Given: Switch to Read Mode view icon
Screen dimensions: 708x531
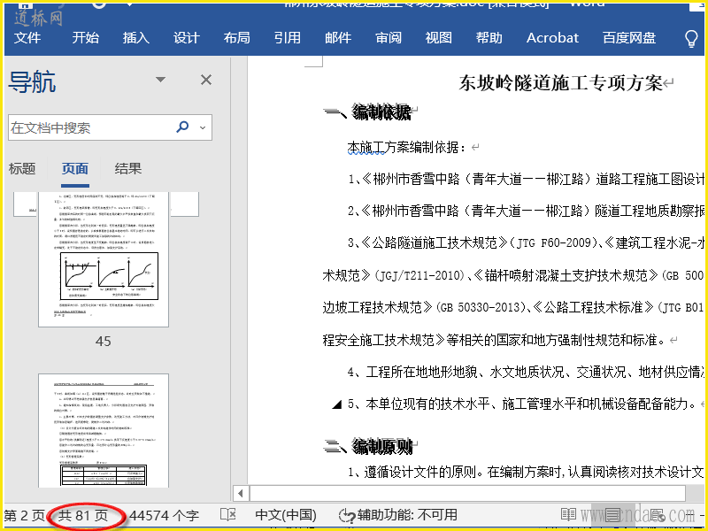Looking at the screenshot, I should coord(568,514).
